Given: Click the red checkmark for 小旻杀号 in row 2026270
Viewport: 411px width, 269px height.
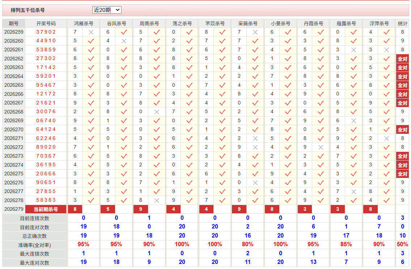Looking at the screenshot, I should [288, 130].
